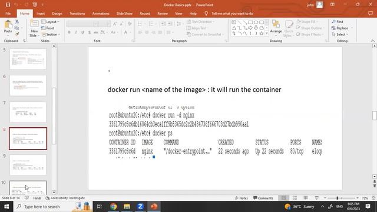Center the text alignment

147,32
